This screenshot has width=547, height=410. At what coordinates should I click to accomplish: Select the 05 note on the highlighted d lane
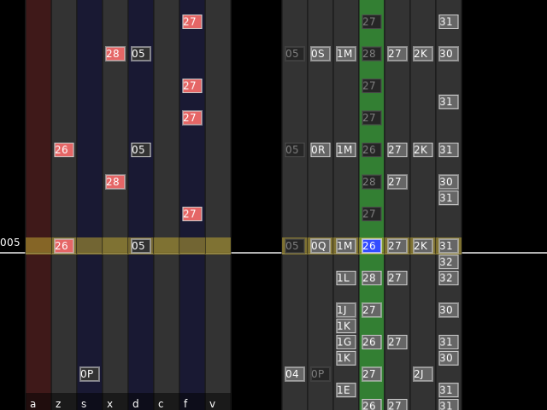(140, 246)
